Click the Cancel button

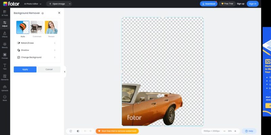pos(49,70)
